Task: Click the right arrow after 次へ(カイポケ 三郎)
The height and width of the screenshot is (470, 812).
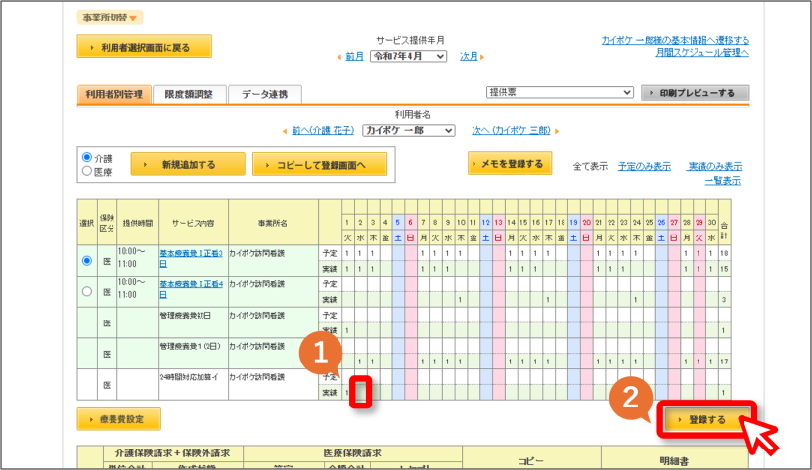Action: point(557,131)
